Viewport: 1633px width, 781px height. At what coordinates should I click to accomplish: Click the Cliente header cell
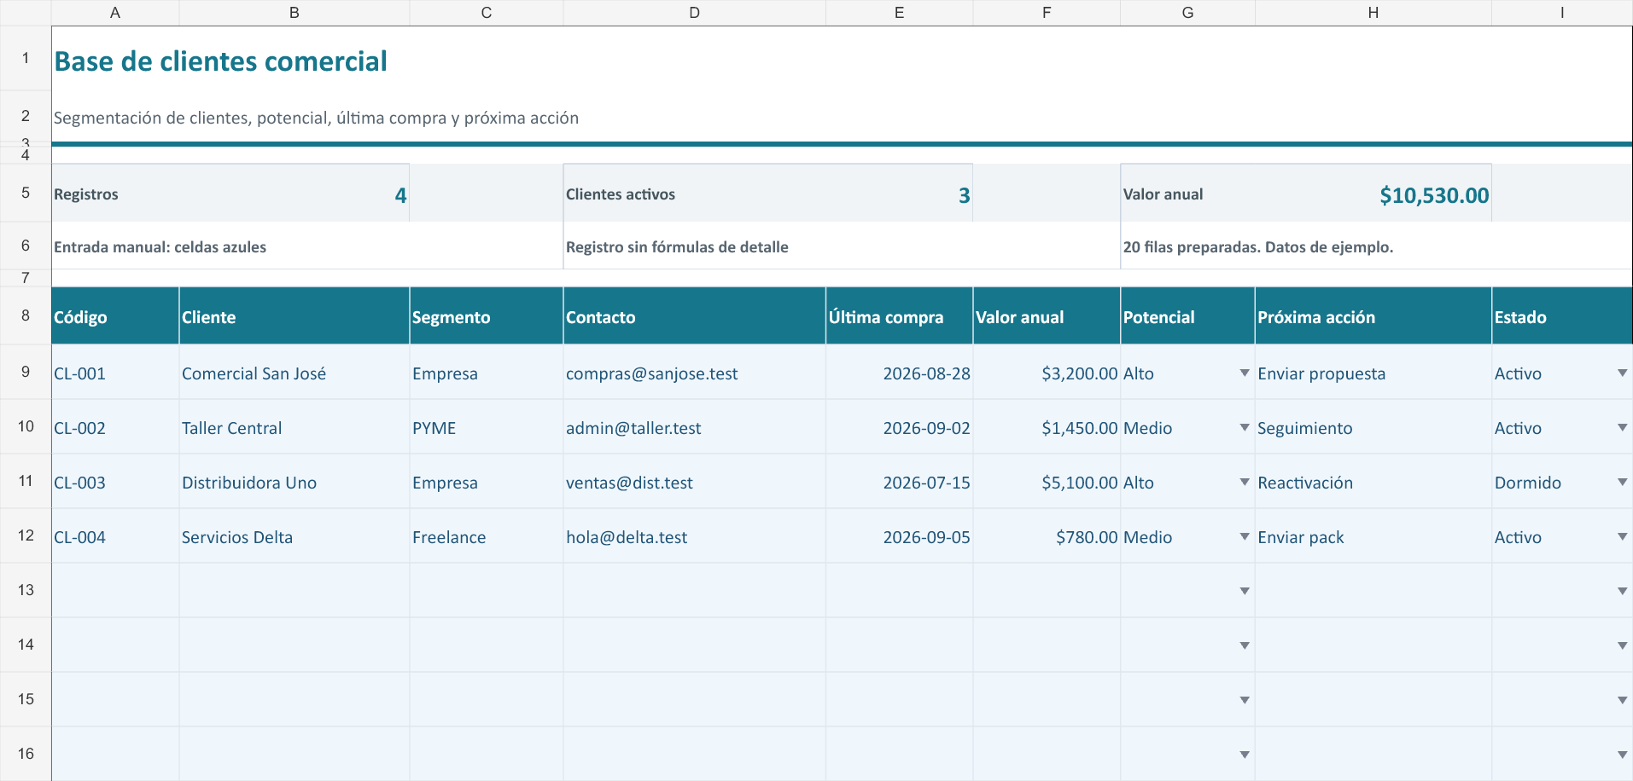point(295,316)
